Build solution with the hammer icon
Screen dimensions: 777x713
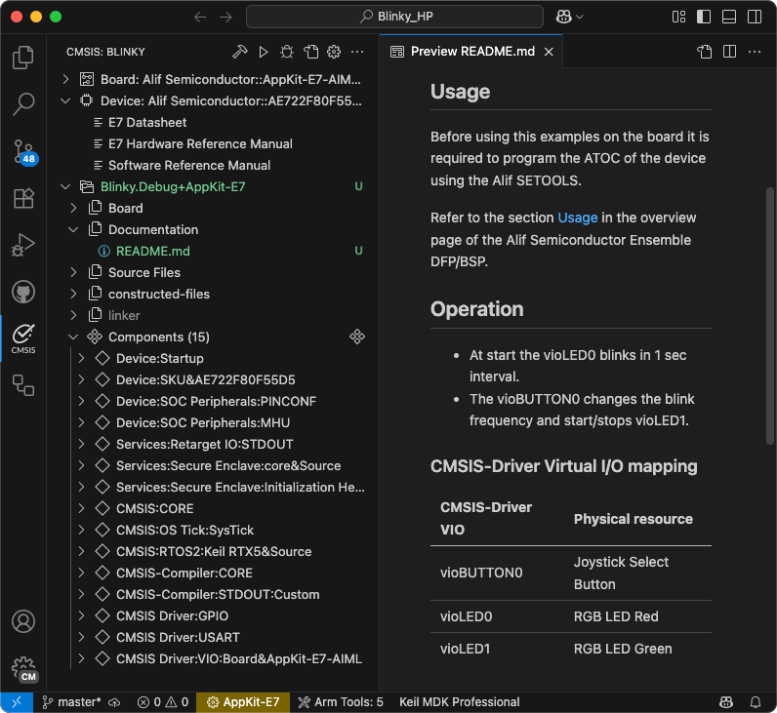point(240,52)
